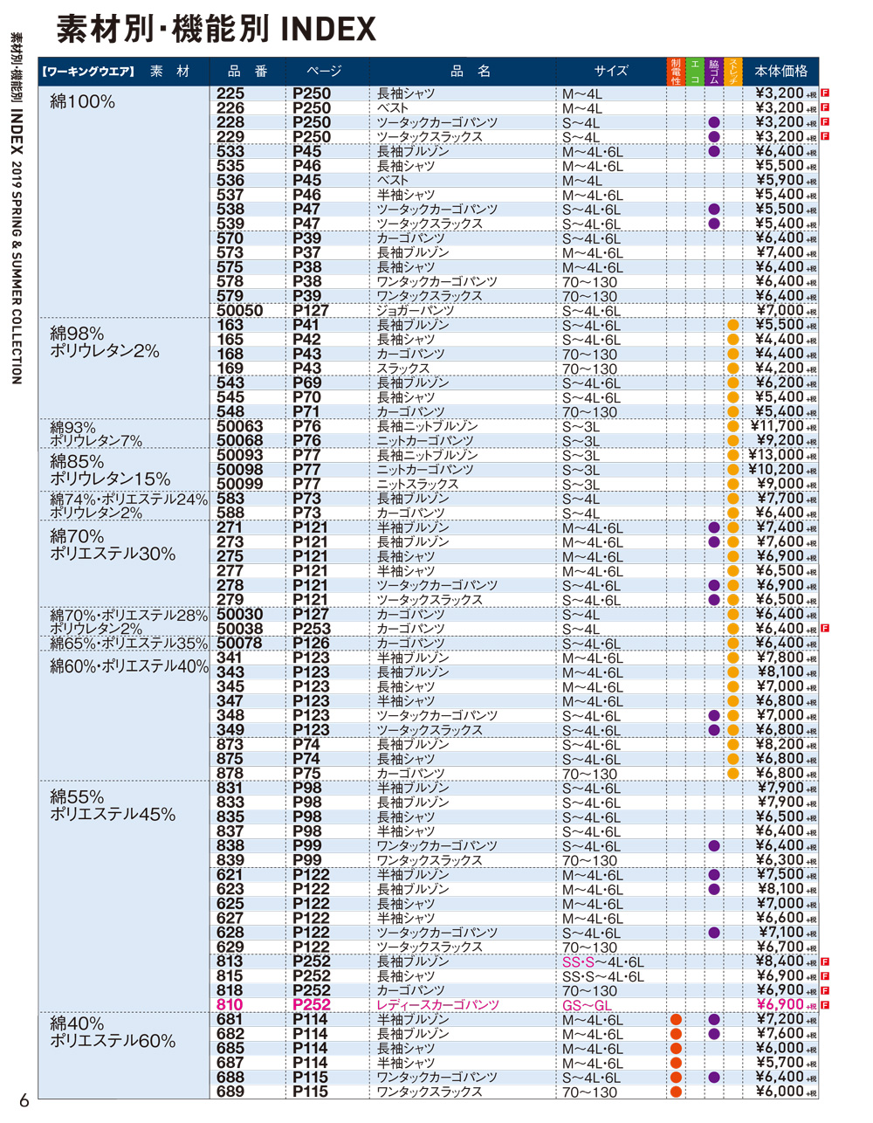Click the 本体価格 column header

coord(780,72)
